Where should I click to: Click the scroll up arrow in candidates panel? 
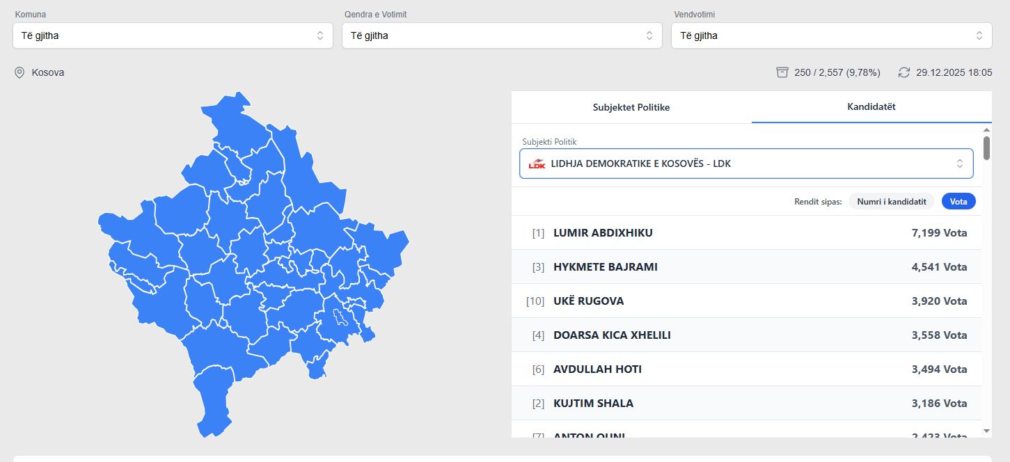tap(986, 130)
